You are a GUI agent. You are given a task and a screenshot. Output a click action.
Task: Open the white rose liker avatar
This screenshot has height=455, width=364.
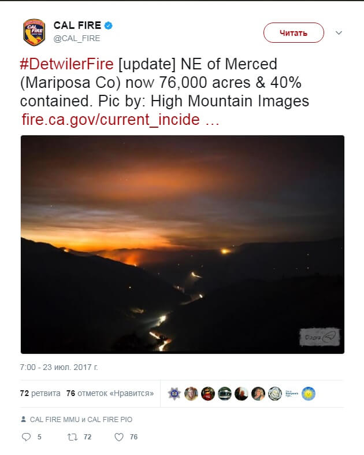274,394
